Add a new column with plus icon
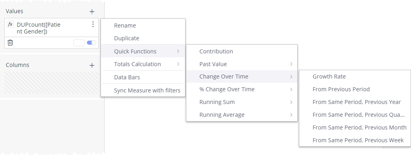Viewport: 411px width, 155px height. (92, 65)
